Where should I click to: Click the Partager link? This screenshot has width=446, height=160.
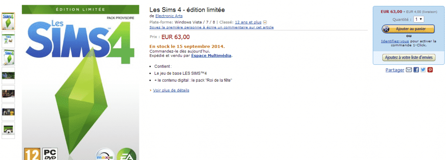[395, 70]
